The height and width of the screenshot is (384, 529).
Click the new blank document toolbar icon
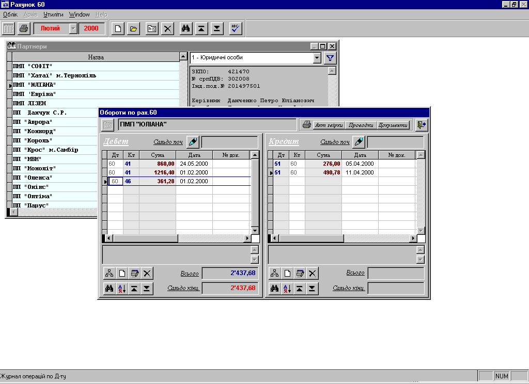tap(118, 29)
